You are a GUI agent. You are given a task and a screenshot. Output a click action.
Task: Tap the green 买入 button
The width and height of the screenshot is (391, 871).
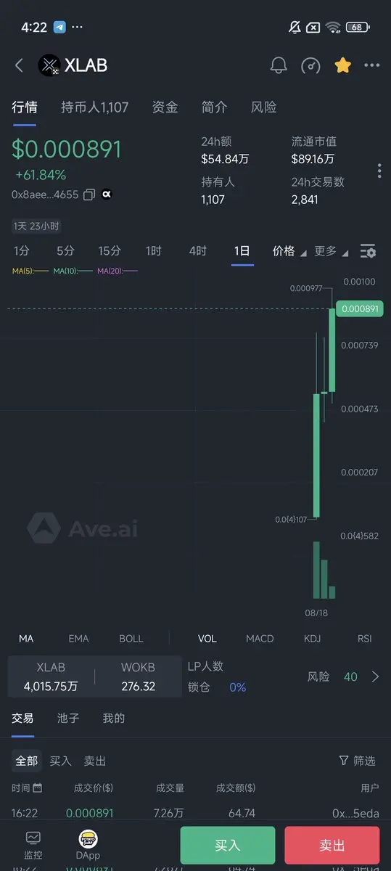pyautogui.click(x=228, y=846)
